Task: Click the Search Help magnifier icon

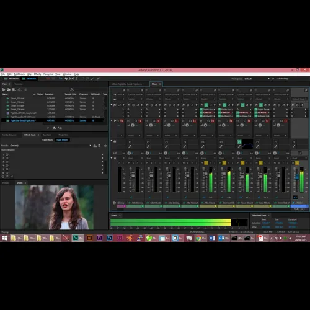Action: 273,79
